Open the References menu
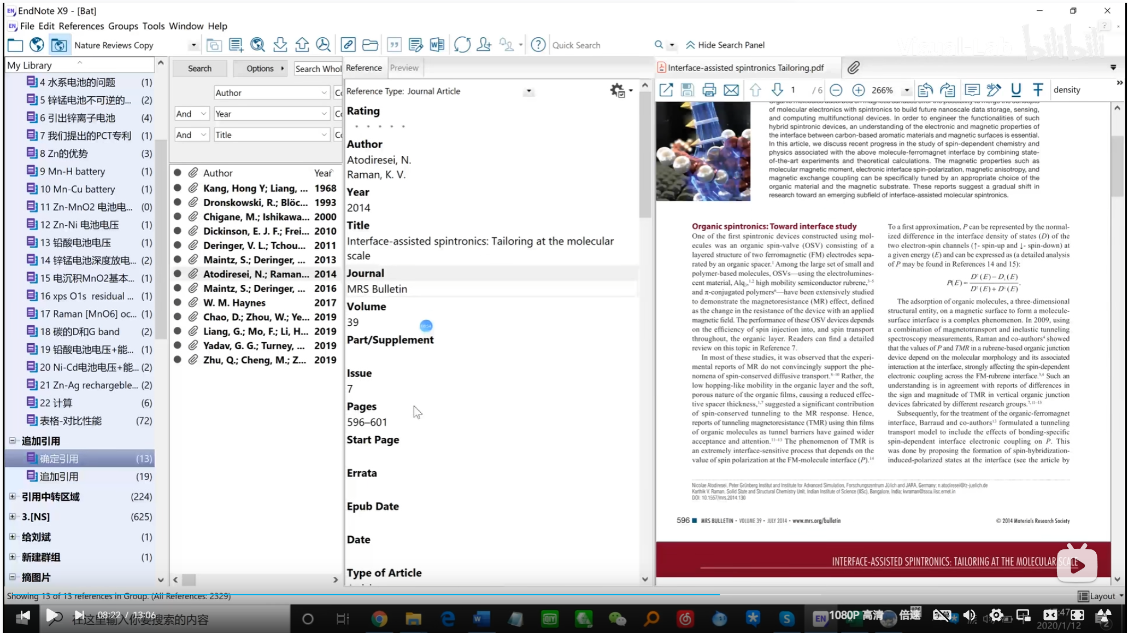1128x633 pixels. [x=81, y=26]
